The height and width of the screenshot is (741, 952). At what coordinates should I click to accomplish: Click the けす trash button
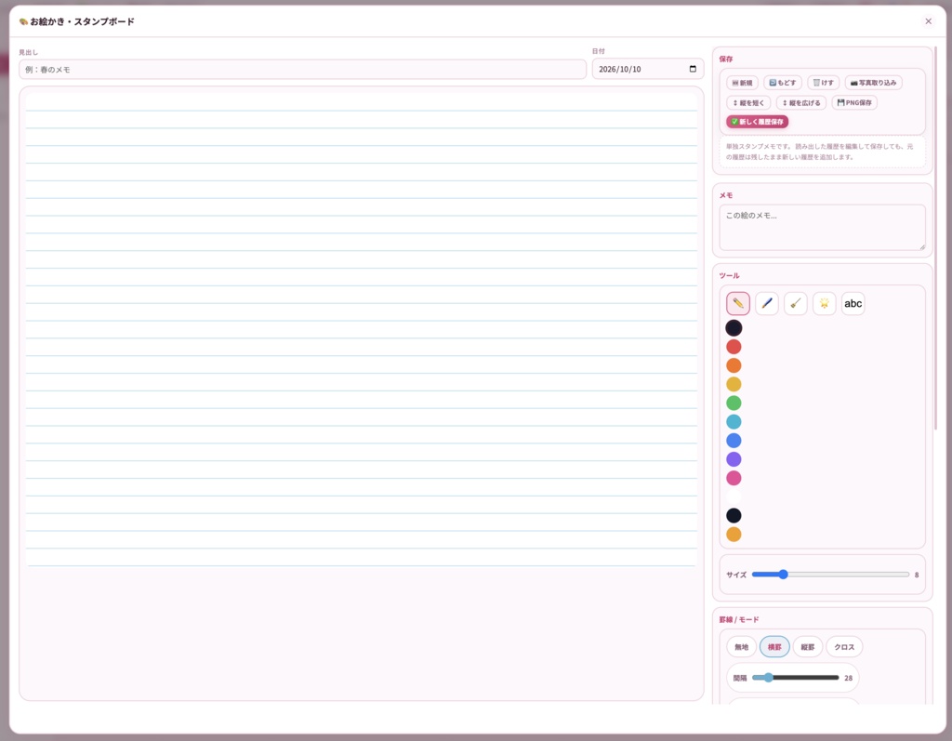(x=824, y=83)
